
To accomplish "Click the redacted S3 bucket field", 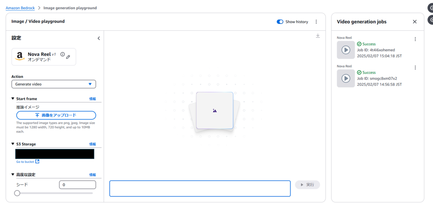I will (54, 154).
